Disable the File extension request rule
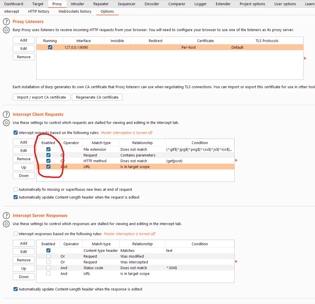Viewport: 315px width, 304px height. point(48,149)
